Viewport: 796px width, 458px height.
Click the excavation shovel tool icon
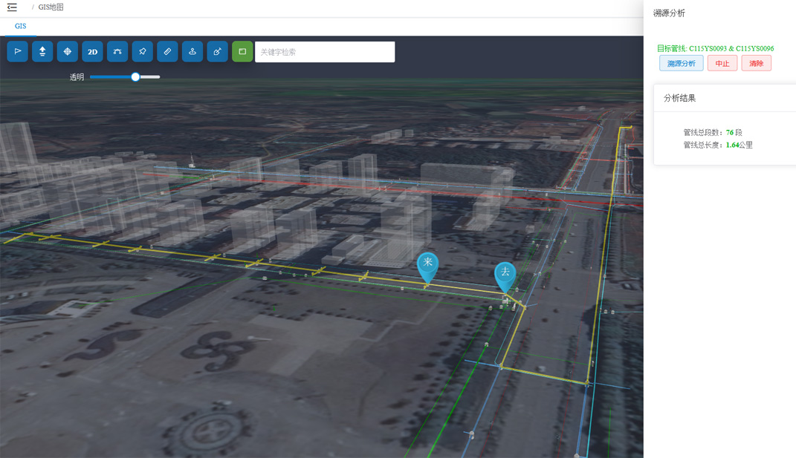pos(217,51)
